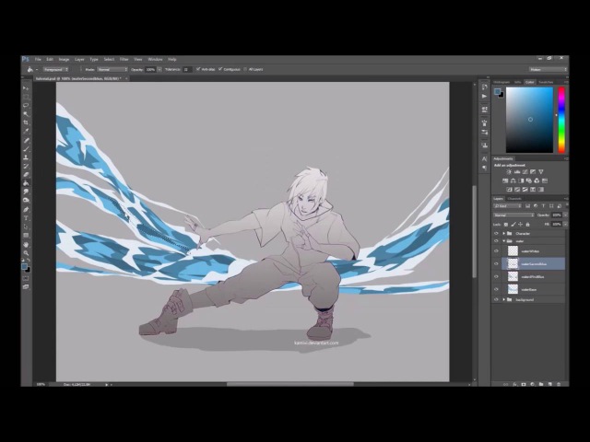Pick a shade in color field
Image resolution: width=590 pixels, height=442 pixels.
[x=529, y=120]
